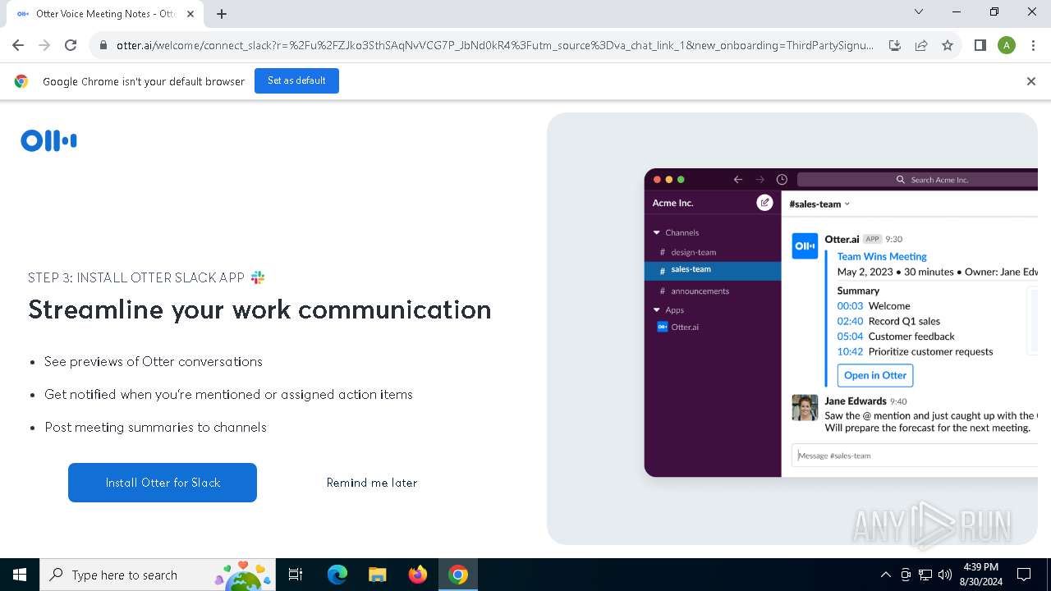Select Chrome in the taskbar

[458, 575]
